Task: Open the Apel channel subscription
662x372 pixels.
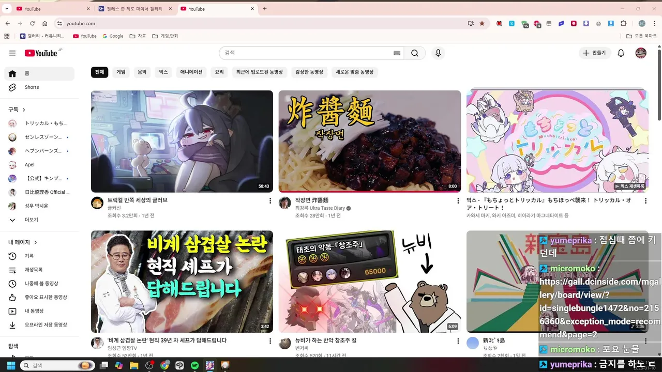Action: pos(39,165)
